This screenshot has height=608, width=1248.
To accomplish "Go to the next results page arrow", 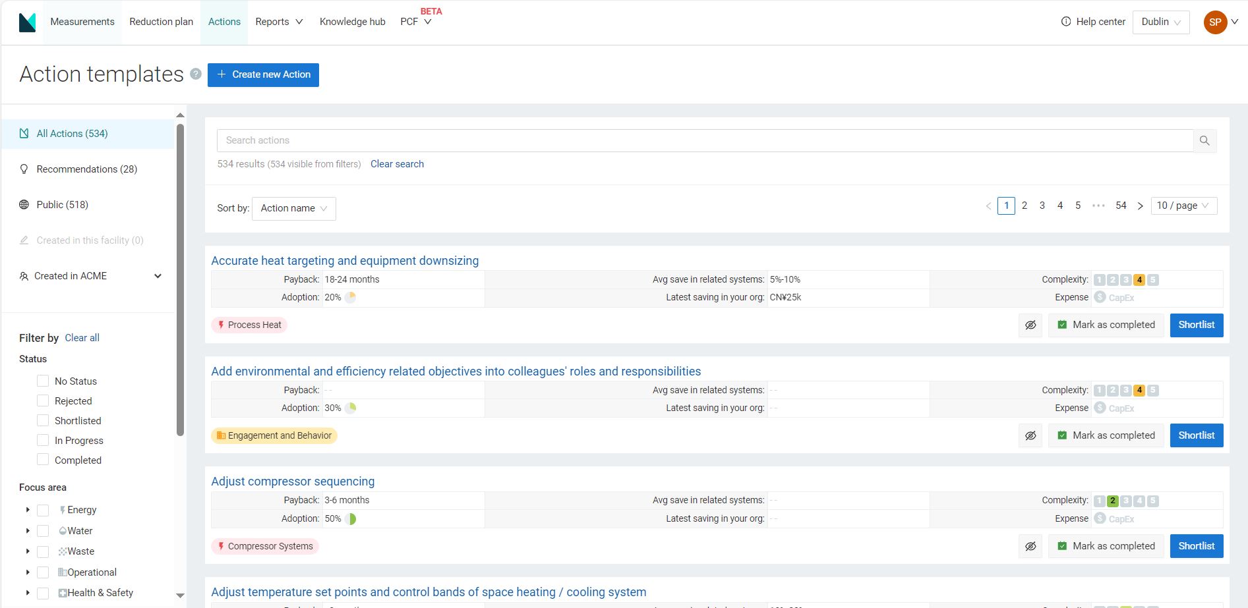I will pos(1140,206).
